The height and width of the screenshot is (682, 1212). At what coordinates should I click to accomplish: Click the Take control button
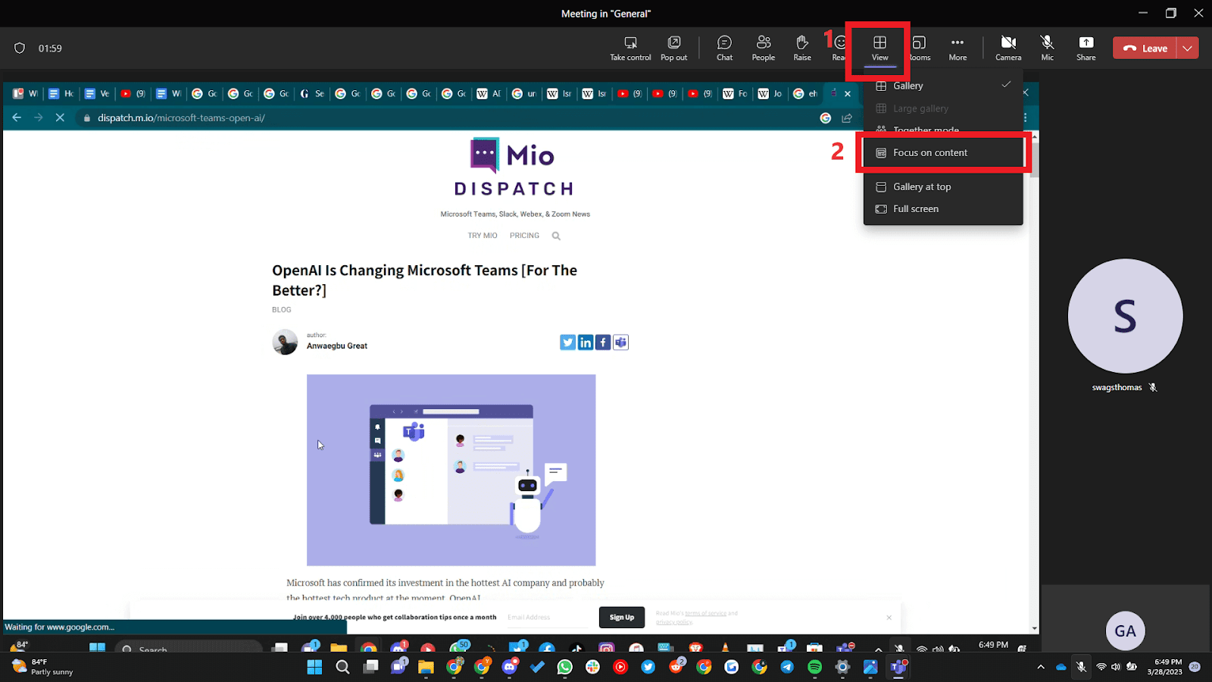coord(630,48)
